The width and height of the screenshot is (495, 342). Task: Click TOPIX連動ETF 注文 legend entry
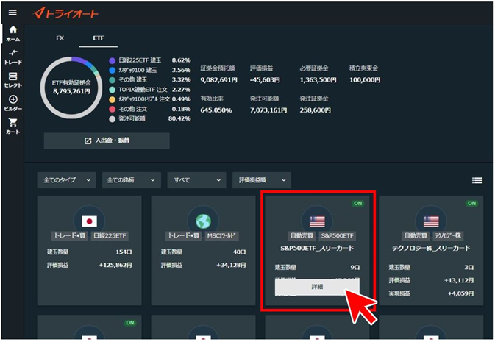coord(150,90)
